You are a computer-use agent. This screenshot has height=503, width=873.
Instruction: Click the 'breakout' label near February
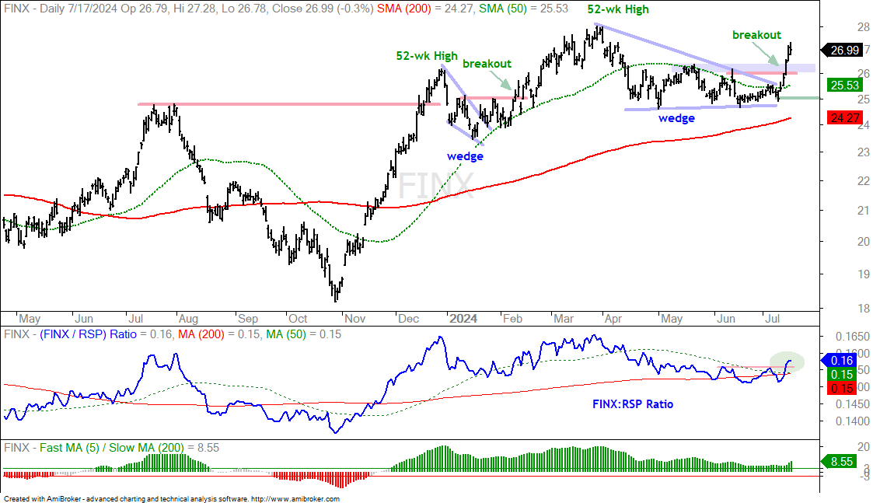(x=487, y=64)
